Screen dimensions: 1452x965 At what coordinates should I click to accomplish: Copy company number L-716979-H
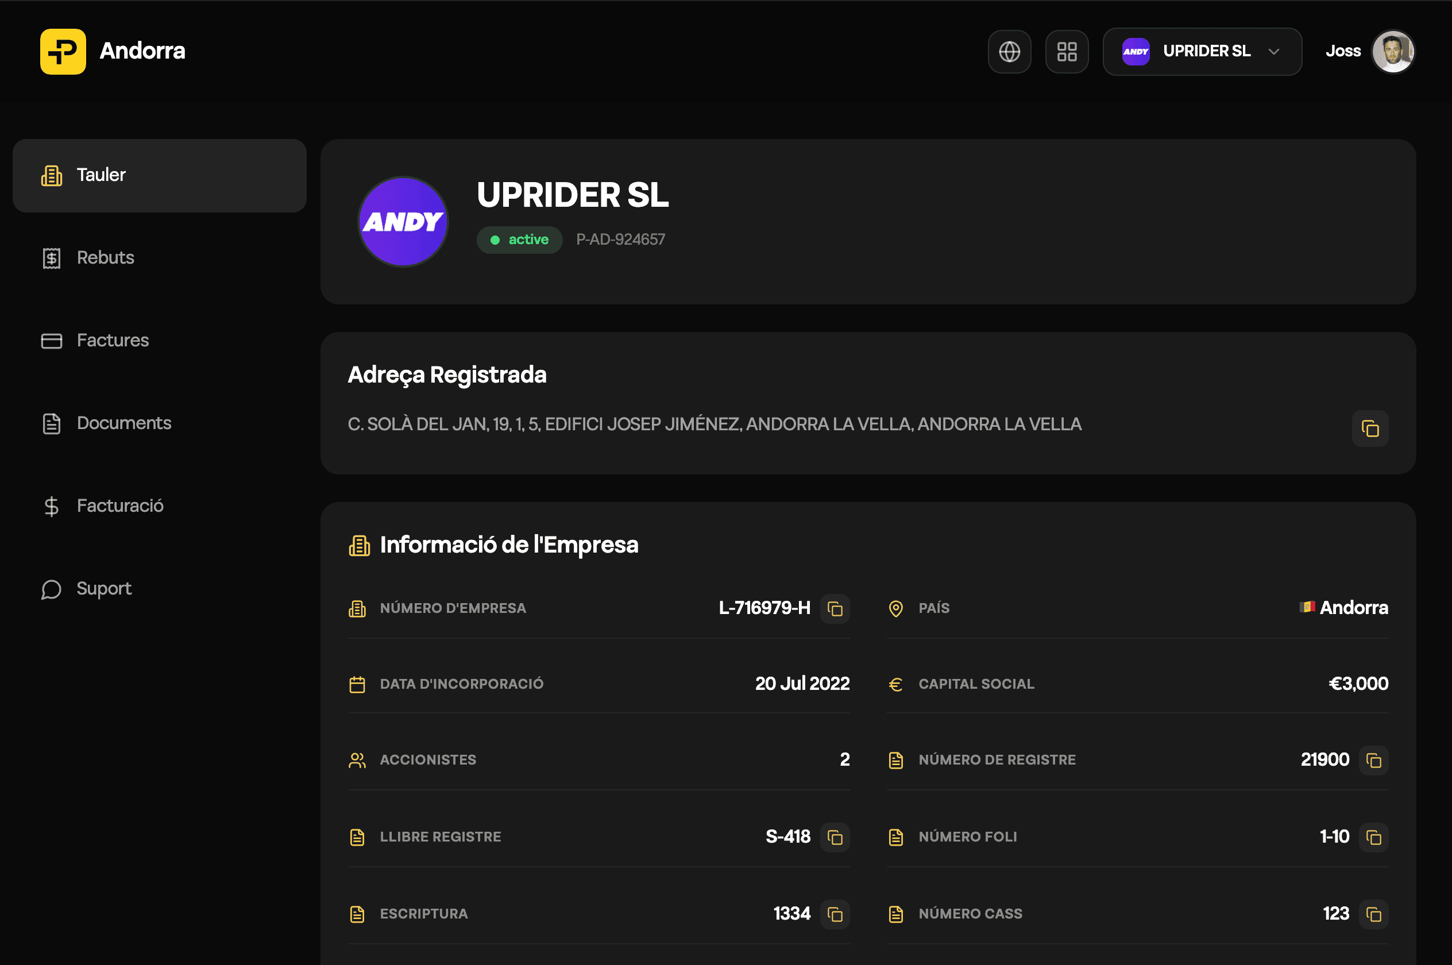[x=835, y=609]
